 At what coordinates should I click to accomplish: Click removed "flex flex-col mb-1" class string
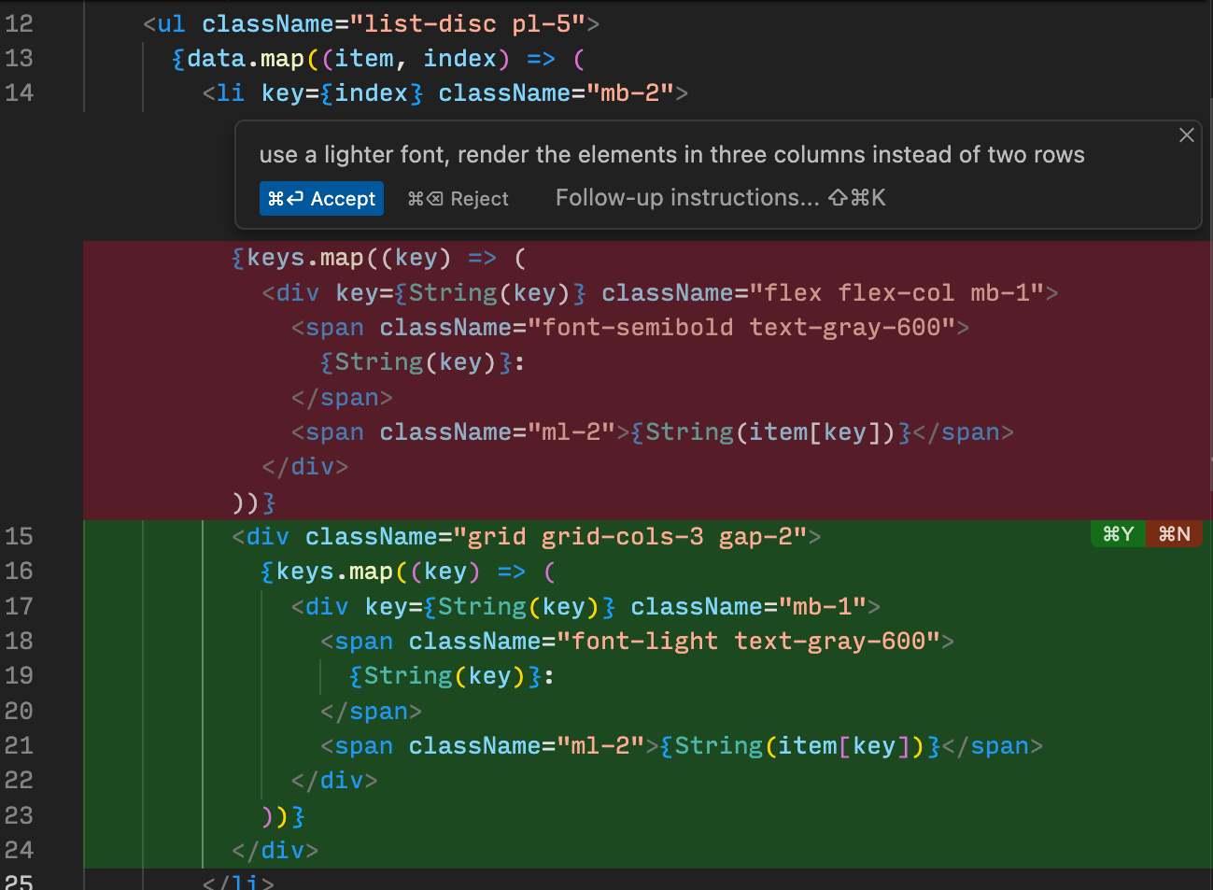pos(896,293)
